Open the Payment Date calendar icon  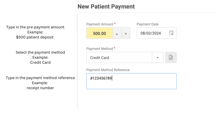click(x=171, y=33)
